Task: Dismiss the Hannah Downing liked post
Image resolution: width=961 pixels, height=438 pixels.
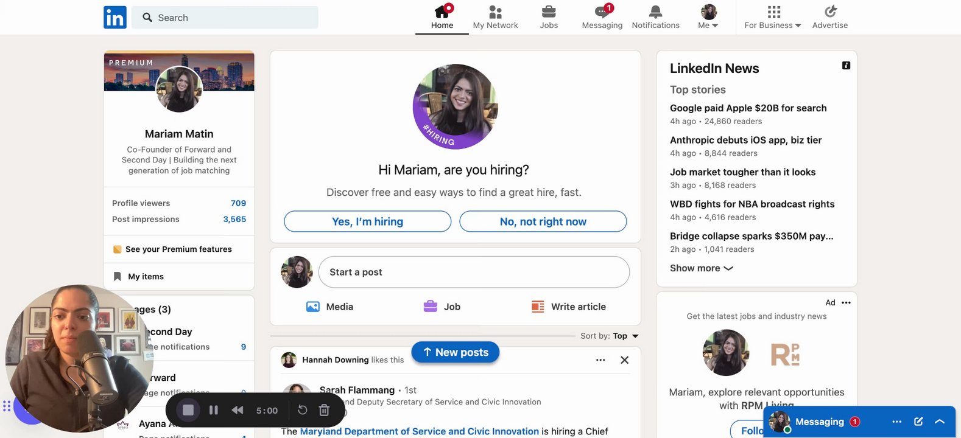Action: (x=624, y=360)
